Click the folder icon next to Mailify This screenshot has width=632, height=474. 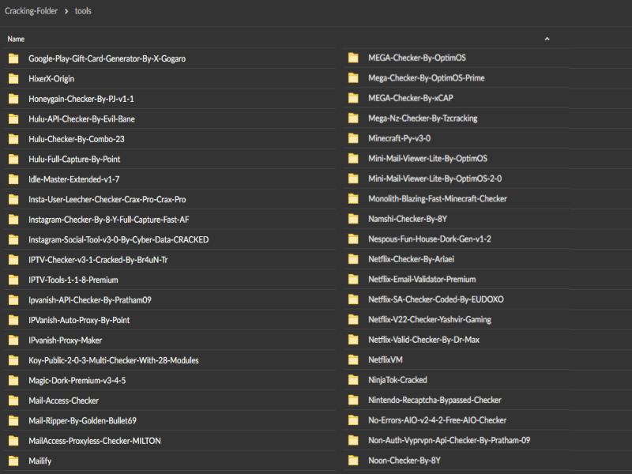click(x=13, y=461)
